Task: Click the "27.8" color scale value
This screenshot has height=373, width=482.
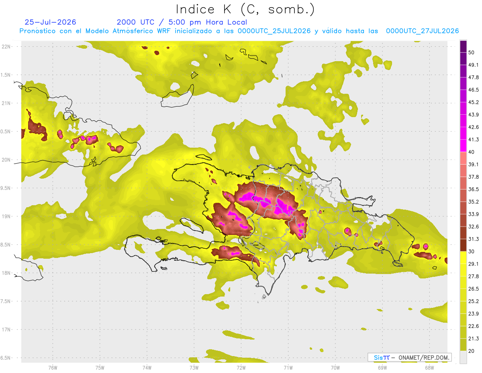Action: 474,276
